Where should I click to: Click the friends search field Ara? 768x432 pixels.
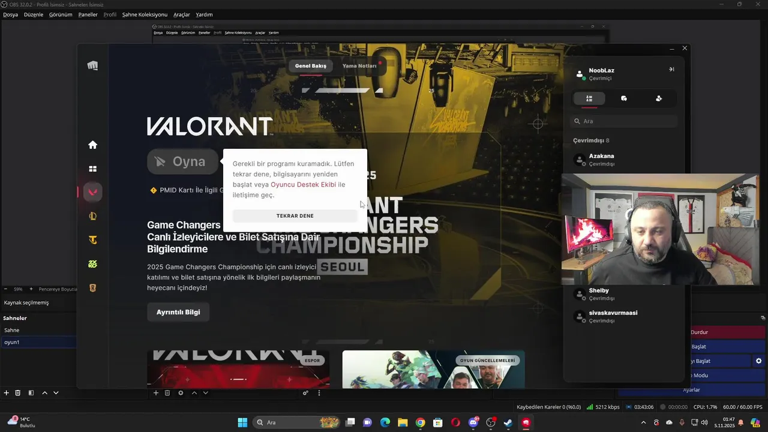[x=624, y=121]
